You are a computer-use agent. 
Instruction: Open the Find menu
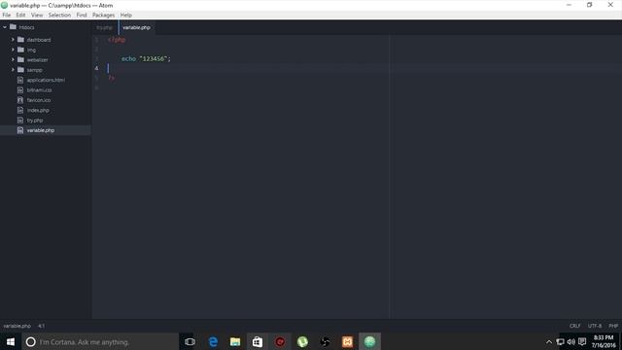[82, 16]
